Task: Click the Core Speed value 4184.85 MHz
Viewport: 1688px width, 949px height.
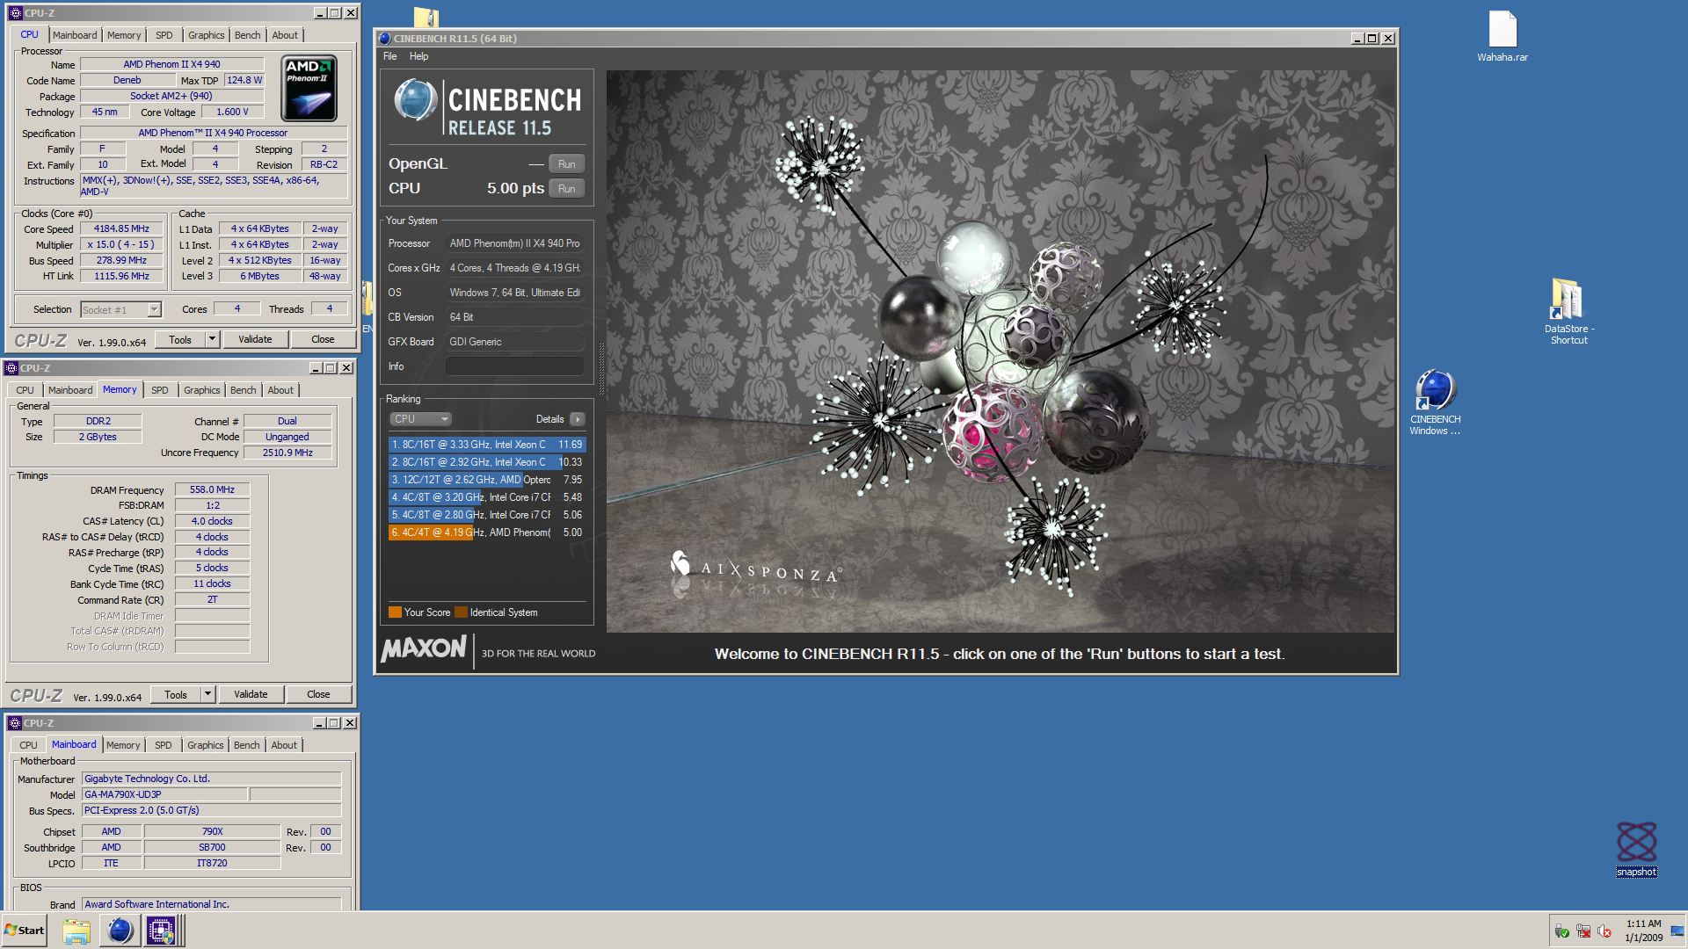Action: 122,228
